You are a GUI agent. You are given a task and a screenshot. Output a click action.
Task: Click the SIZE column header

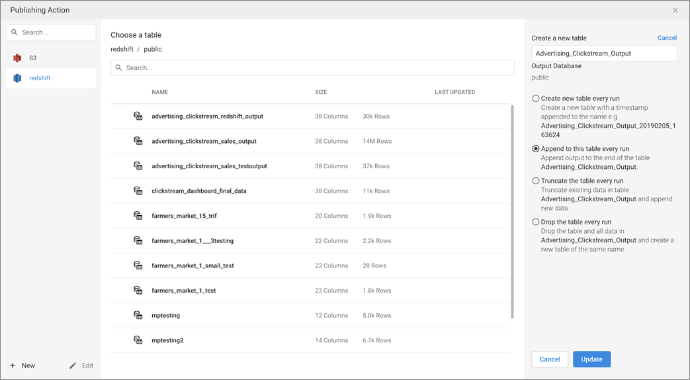[x=321, y=92]
